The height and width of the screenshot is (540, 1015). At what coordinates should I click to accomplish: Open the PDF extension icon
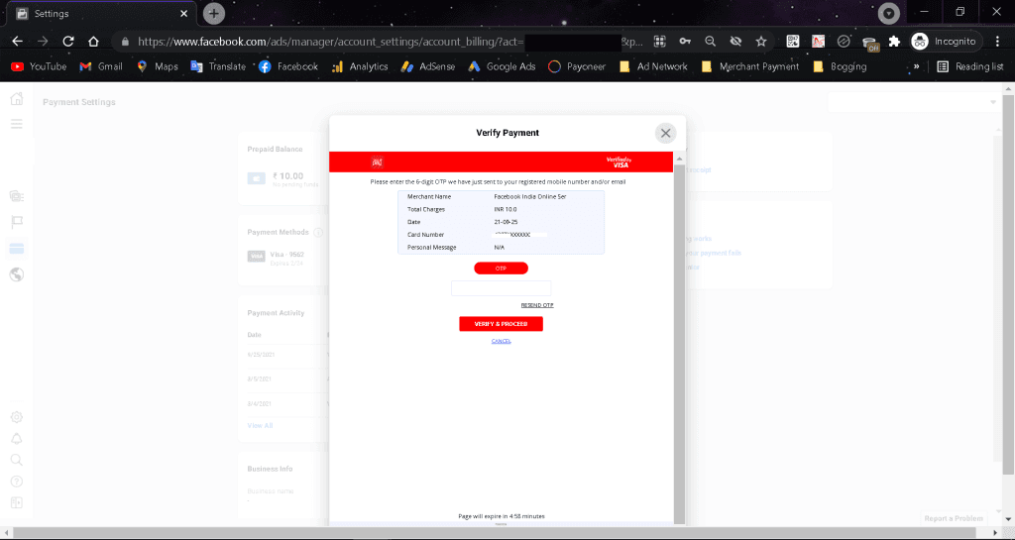[x=818, y=42]
